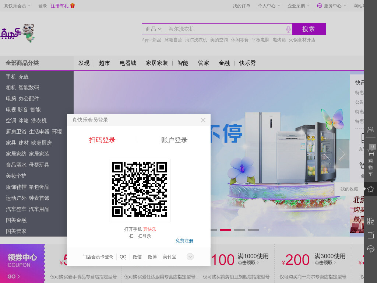Open the 发现 navigation item
Viewport: 377px width, 283px height.
tap(84, 63)
